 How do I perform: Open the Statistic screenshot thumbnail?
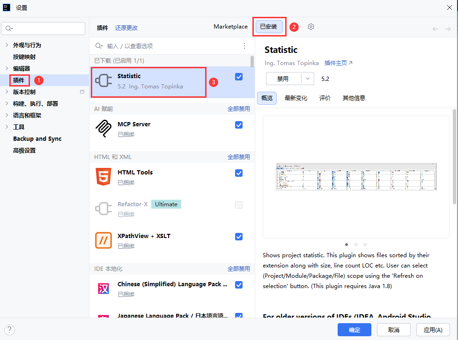click(356, 176)
